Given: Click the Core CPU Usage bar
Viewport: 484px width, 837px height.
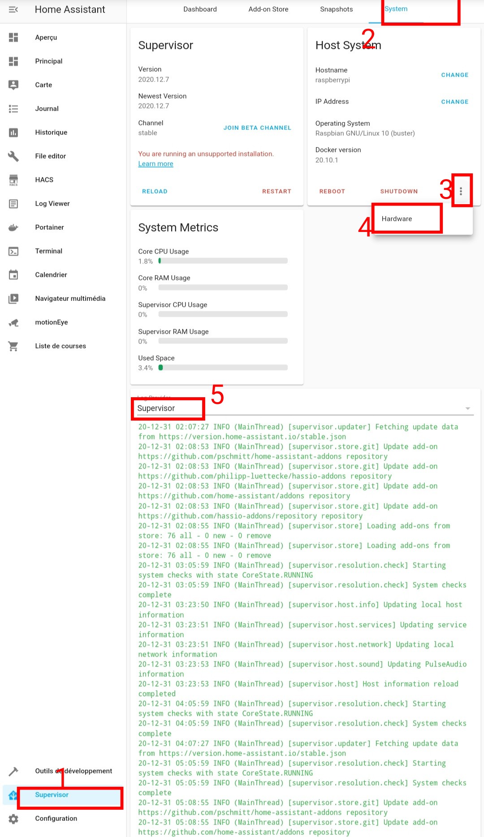Looking at the screenshot, I should coord(223,261).
